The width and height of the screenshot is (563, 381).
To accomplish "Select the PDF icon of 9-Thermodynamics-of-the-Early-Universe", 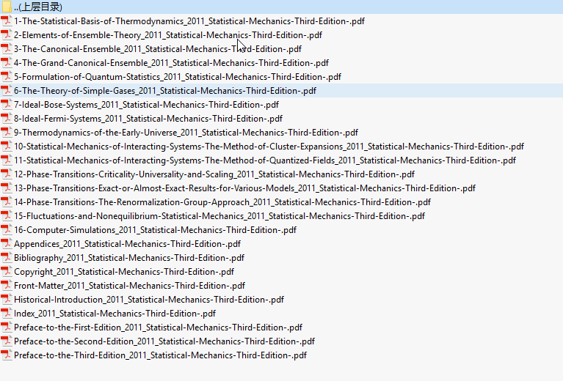I will point(6,133).
